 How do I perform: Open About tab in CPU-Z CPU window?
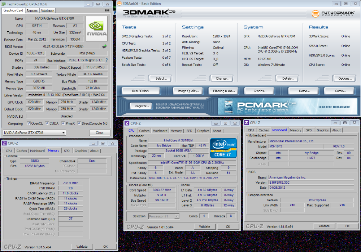pyautogui.click(x=217, y=131)
